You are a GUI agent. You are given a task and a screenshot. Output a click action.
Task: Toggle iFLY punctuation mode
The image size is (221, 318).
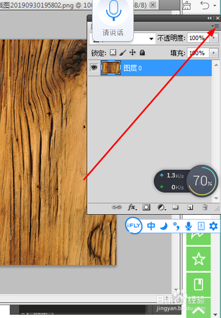[x=176, y=226]
